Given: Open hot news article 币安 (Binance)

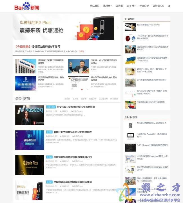Looking at the screenshot, I should point(153,145).
